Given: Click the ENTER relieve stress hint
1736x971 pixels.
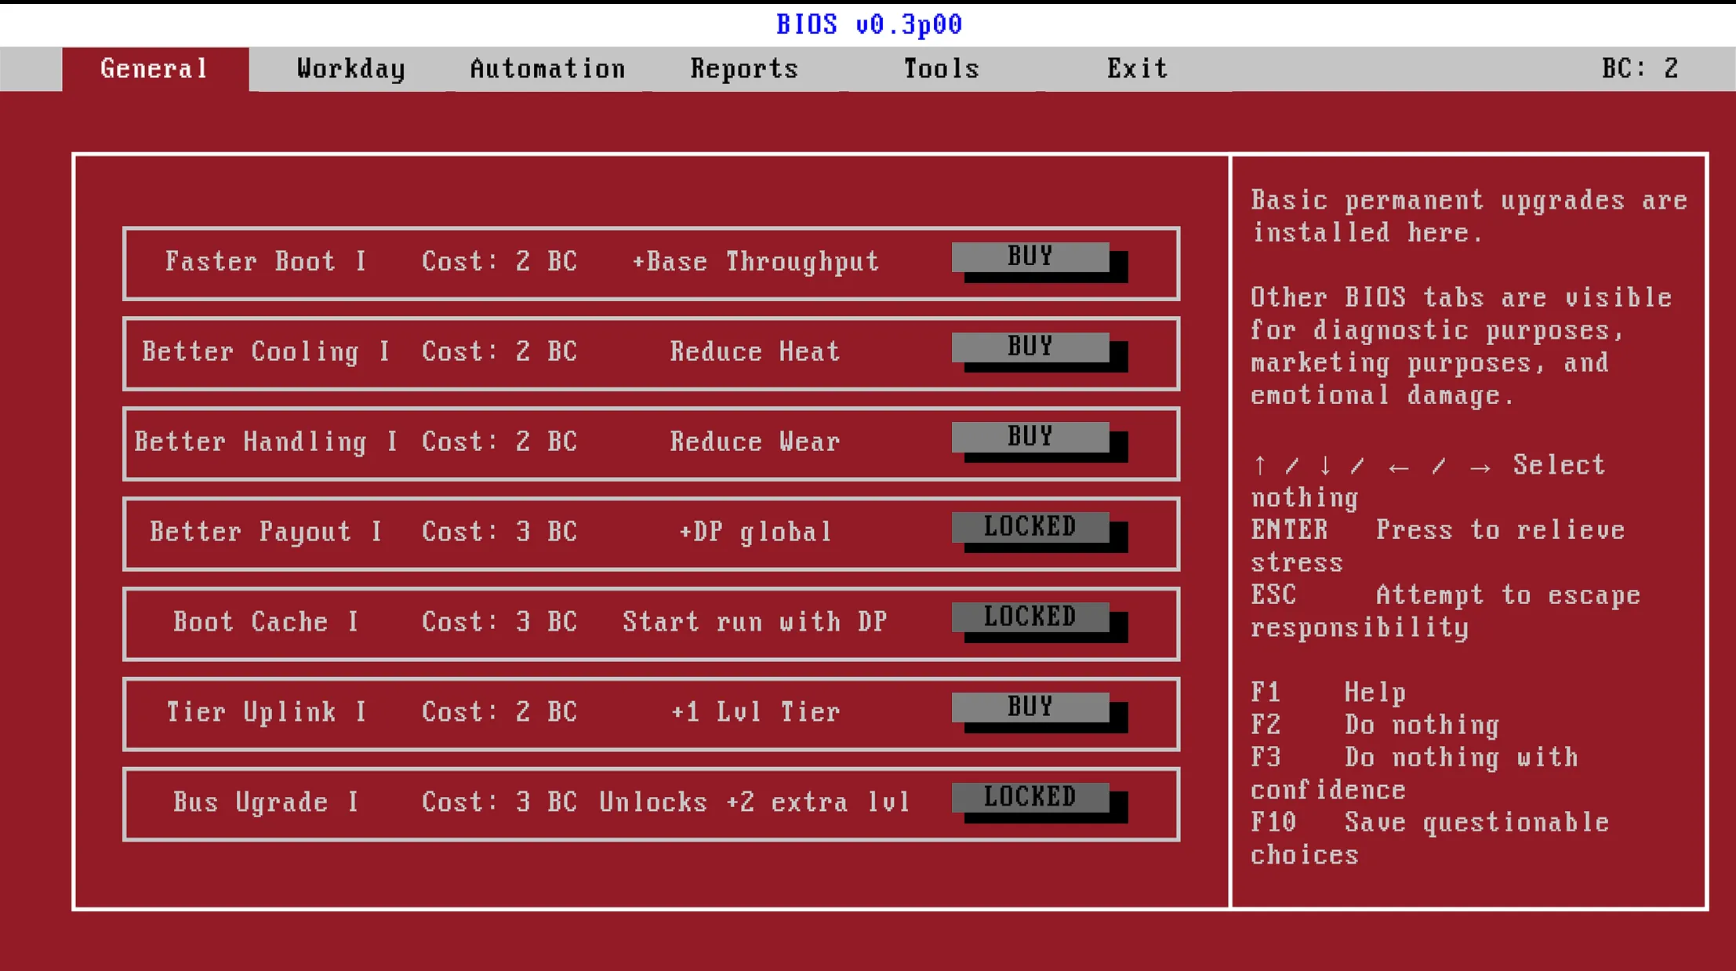Looking at the screenshot, I should click(x=1438, y=547).
